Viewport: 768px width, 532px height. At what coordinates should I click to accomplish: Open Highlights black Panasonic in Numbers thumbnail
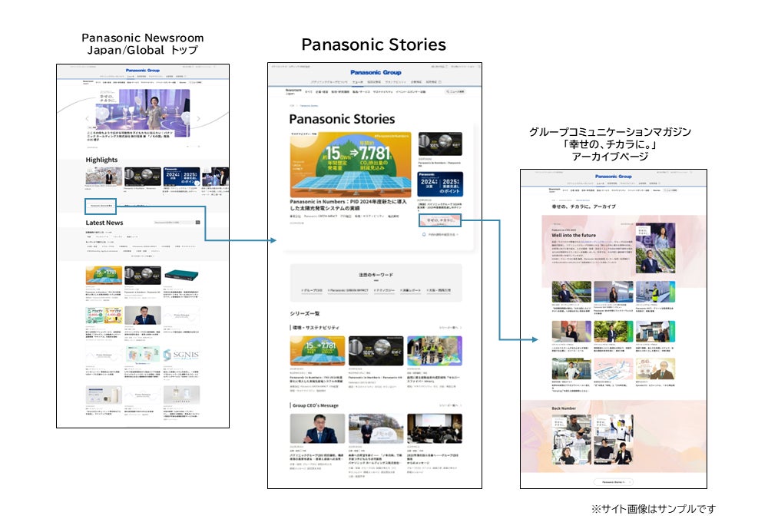[143, 176]
